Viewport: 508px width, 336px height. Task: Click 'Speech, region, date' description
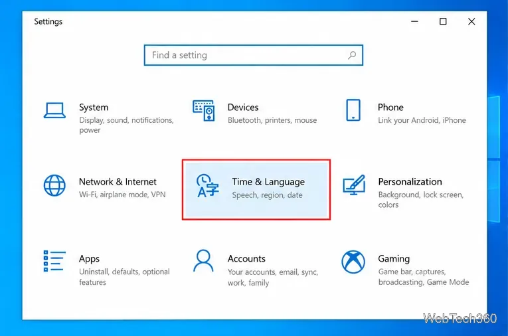268,195
